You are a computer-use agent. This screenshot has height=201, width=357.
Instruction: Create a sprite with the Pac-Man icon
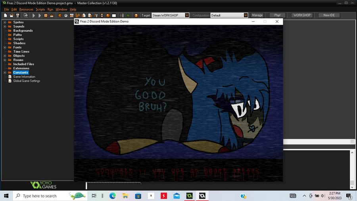pos(59,15)
